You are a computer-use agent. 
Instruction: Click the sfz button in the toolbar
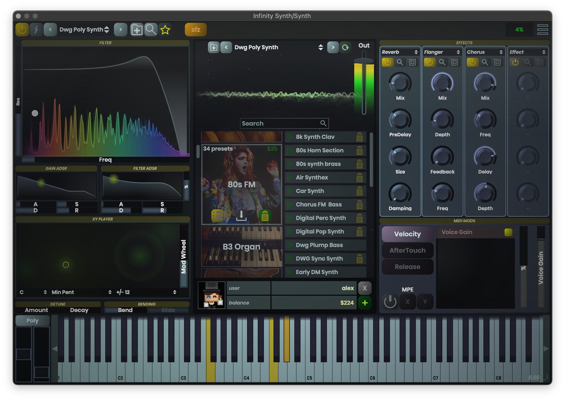point(195,29)
